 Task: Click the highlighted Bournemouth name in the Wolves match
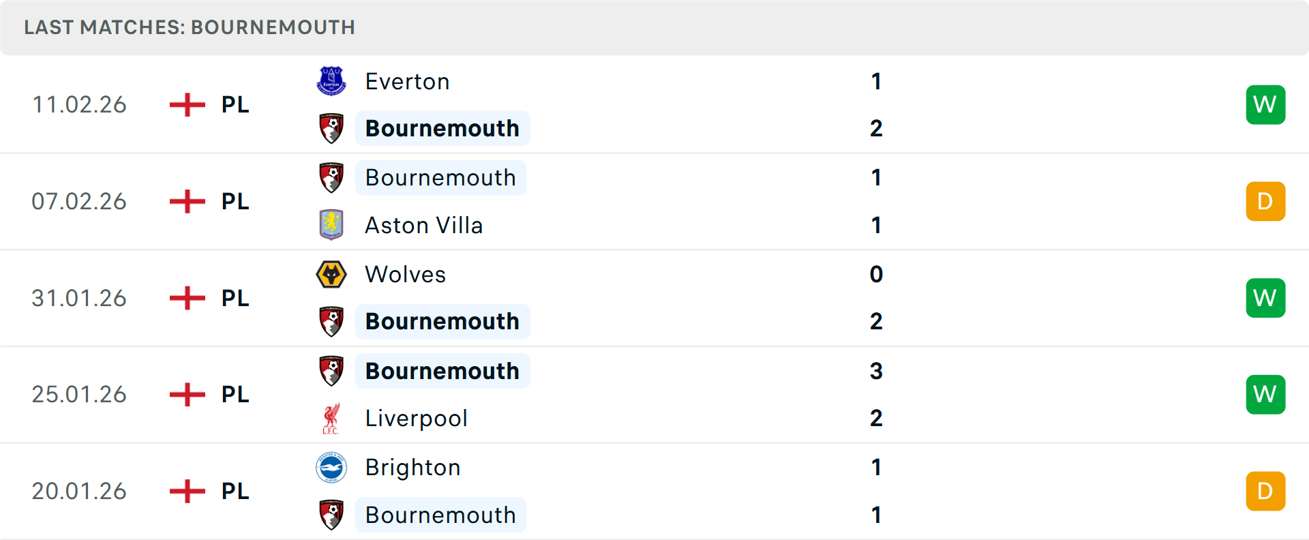(442, 320)
